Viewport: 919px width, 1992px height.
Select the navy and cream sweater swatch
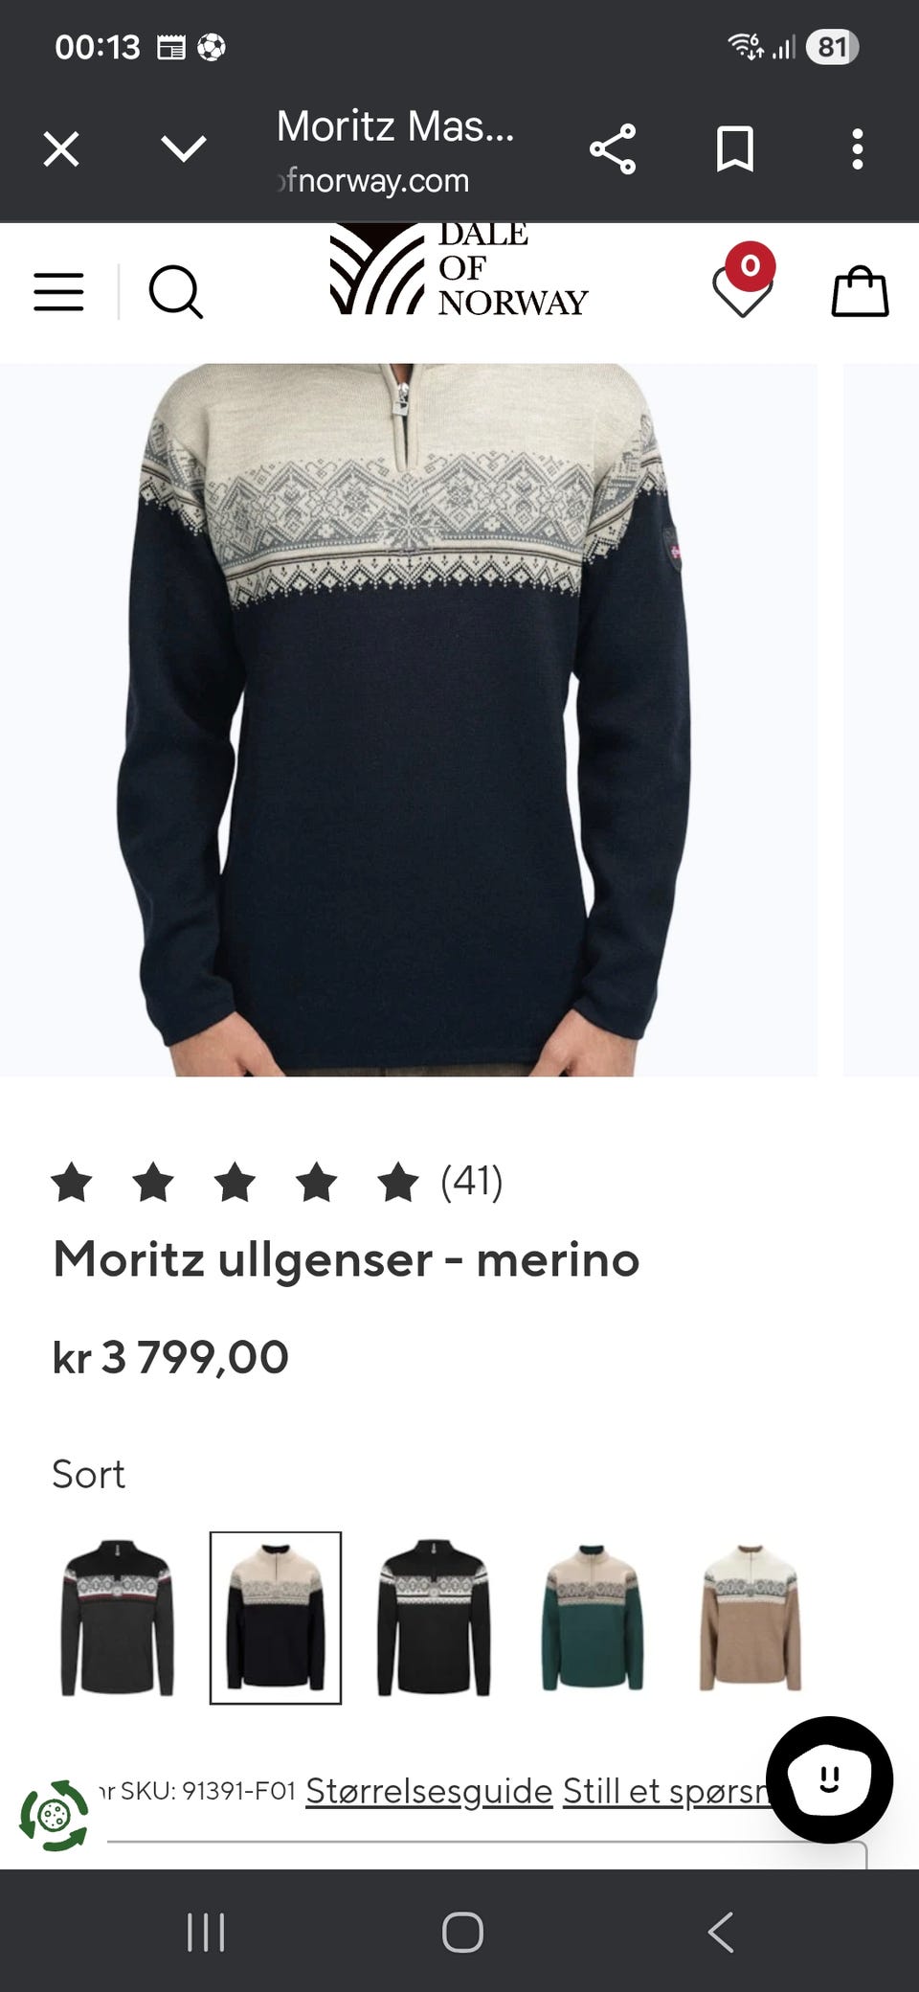pyautogui.click(x=276, y=1618)
